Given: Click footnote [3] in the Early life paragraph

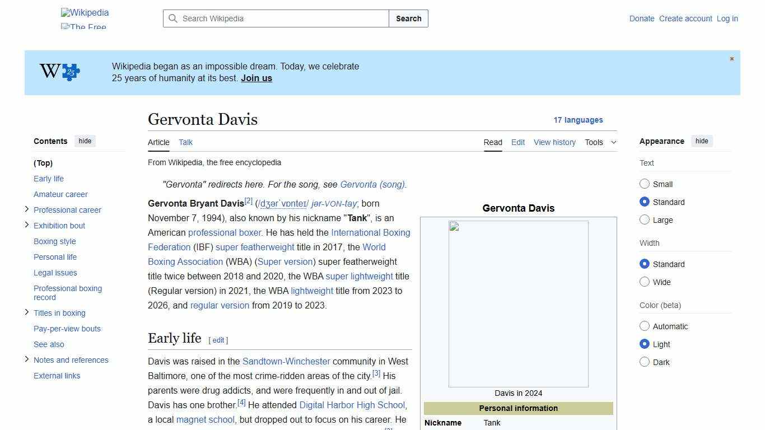Looking at the screenshot, I should tap(376, 373).
